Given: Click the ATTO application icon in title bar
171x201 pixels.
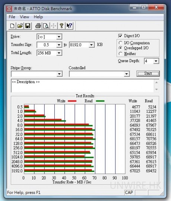Looking at the screenshot, I should click(9, 9).
